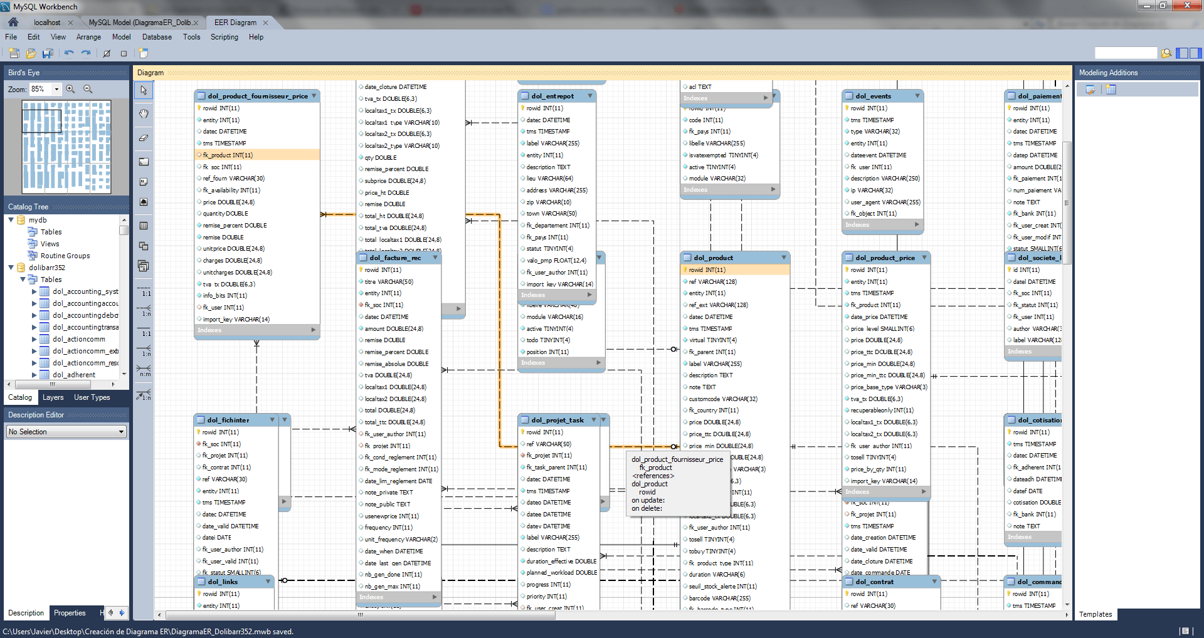The width and height of the screenshot is (1204, 638).
Task: Expand the Indexes section of dol_facture_rec
Action: [435, 597]
